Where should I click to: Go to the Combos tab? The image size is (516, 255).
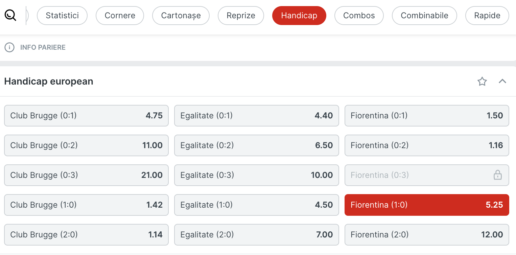coord(359,16)
